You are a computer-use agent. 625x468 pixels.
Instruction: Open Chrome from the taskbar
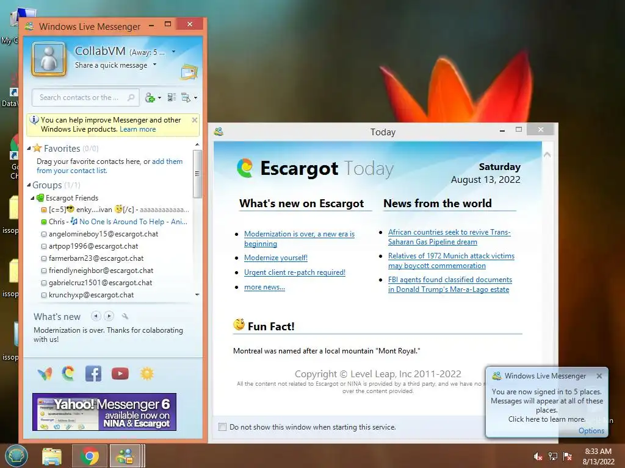pos(90,456)
